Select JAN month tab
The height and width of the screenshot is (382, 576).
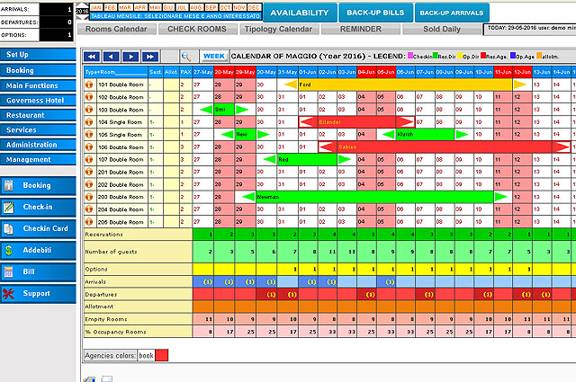(x=96, y=7)
